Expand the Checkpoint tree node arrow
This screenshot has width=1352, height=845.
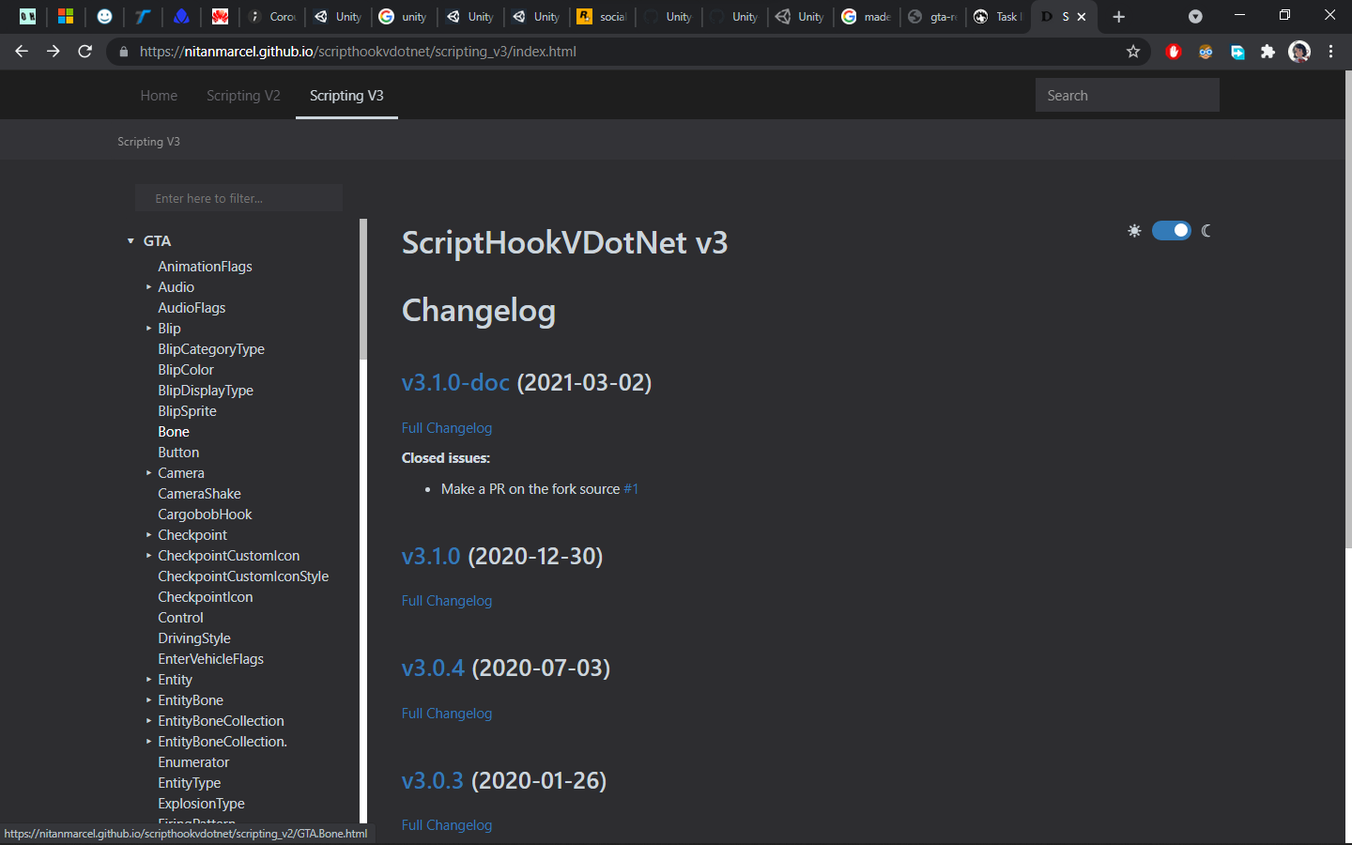pyautogui.click(x=148, y=535)
